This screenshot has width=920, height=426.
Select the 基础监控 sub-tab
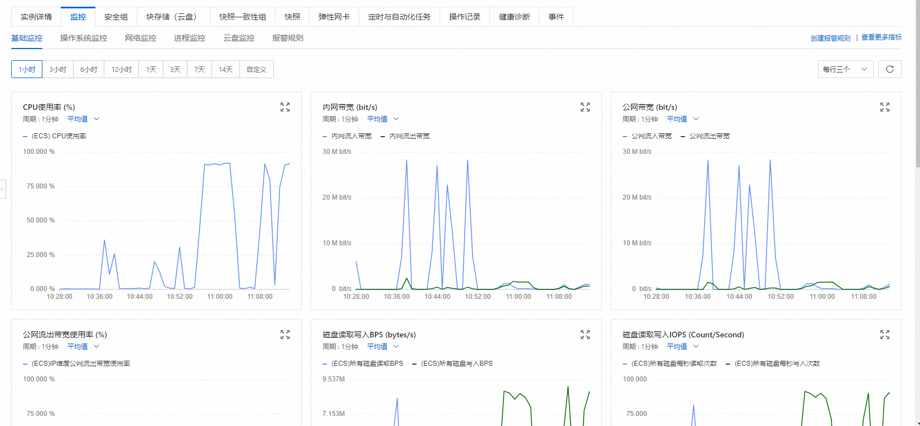27,38
